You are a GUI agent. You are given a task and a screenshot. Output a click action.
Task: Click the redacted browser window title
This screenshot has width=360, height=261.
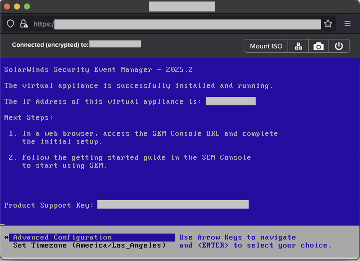pos(182,6)
